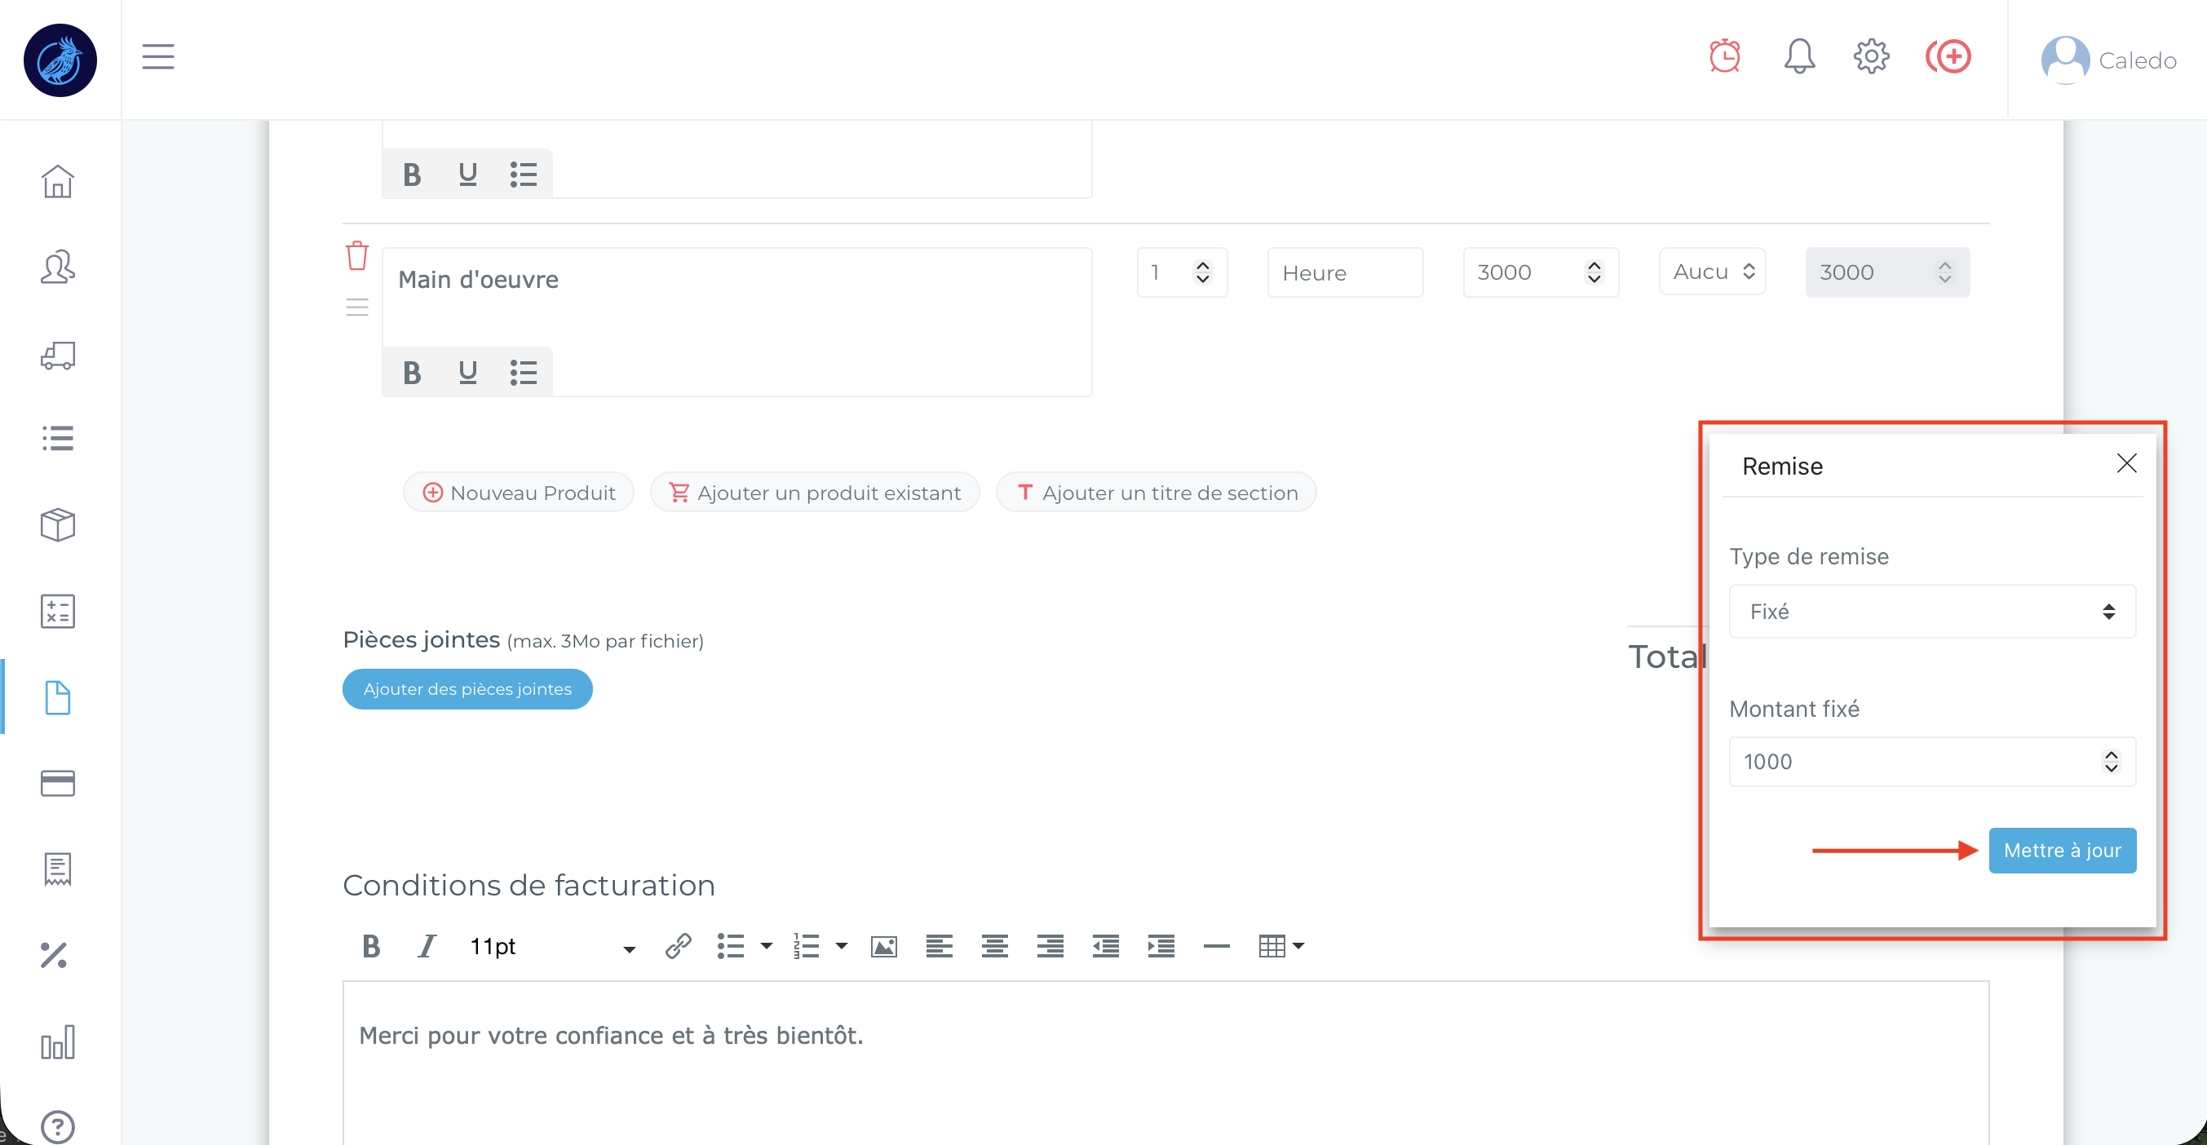Open the bar chart statistics sidebar item
Viewport: 2207px width, 1145px height.
pyautogui.click(x=57, y=1042)
